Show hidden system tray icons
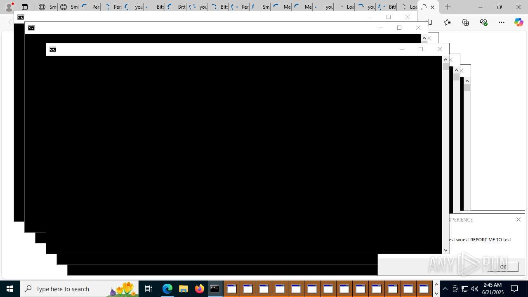Image resolution: width=528 pixels, height=297 pixels. pyautogui.click(x=445, y=289)
